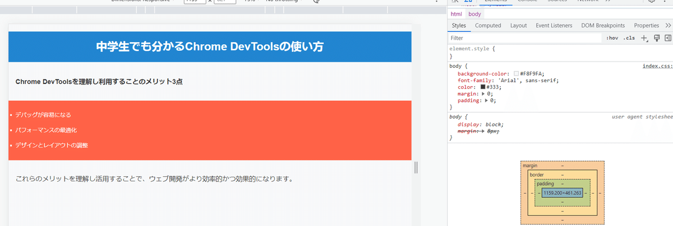Viewport: 673px width, 226px height.
Task: Click the viewport resize handle
Action: point(416,167)
